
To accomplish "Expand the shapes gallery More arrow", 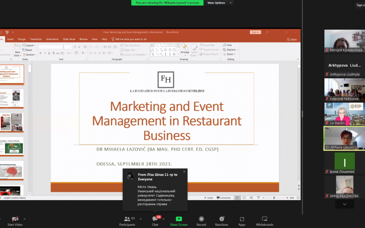I will click(x=178, y=54).
